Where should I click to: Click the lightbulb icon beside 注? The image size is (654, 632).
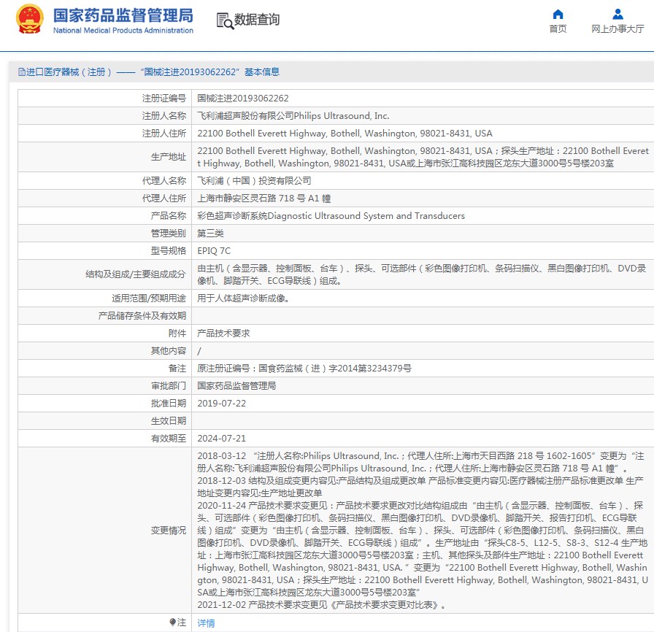[173, 623]
